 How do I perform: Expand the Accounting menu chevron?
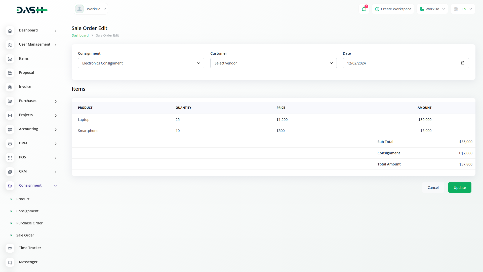click(x=56, y=130)
